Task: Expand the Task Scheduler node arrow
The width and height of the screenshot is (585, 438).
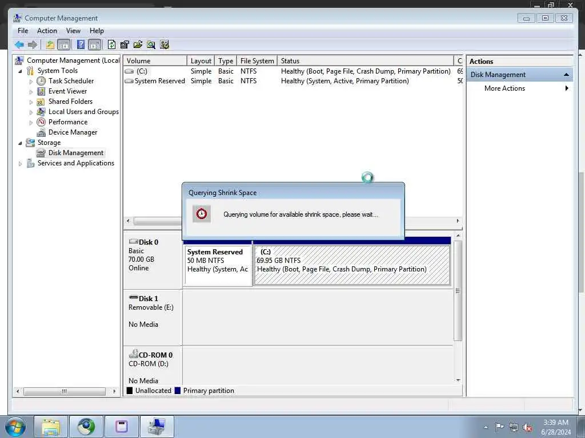Action: 31,81
